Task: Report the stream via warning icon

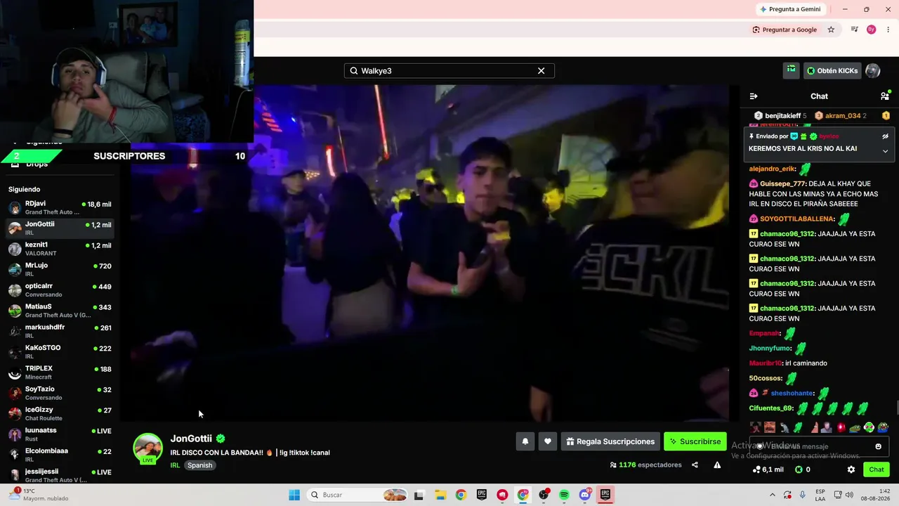Action: click(x=717, y=465)
